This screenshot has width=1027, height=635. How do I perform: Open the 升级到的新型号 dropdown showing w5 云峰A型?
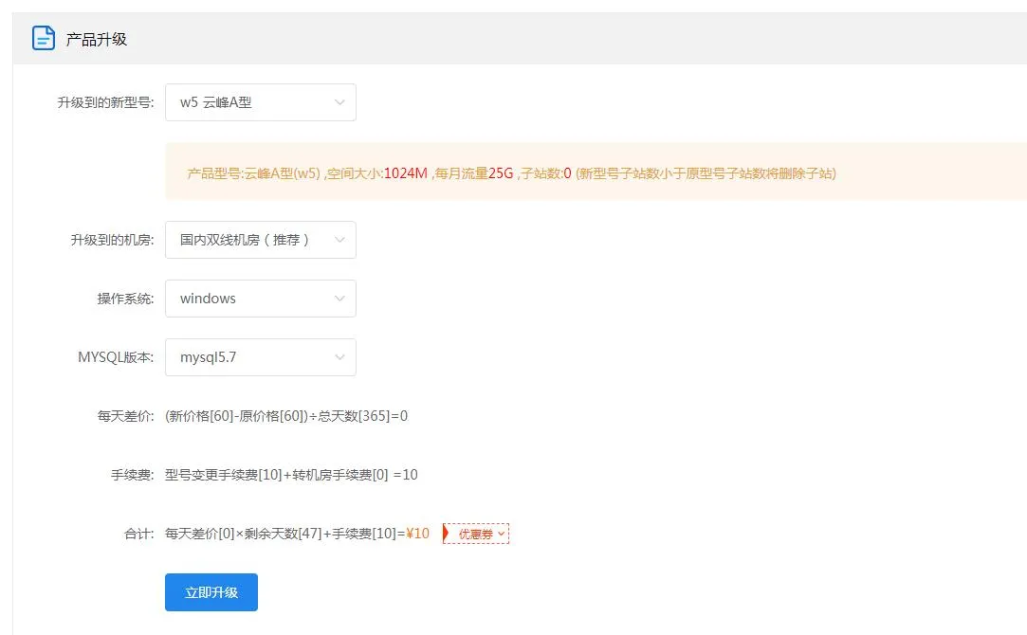tap(261, 102)
